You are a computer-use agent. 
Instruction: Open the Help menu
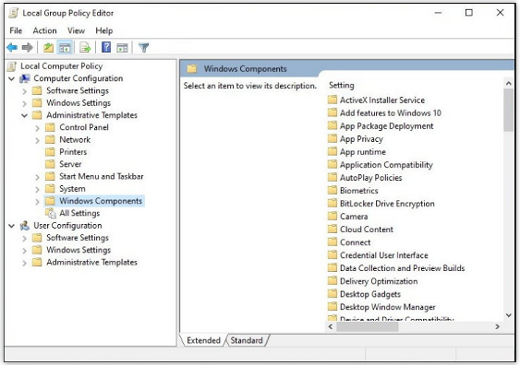104,30
